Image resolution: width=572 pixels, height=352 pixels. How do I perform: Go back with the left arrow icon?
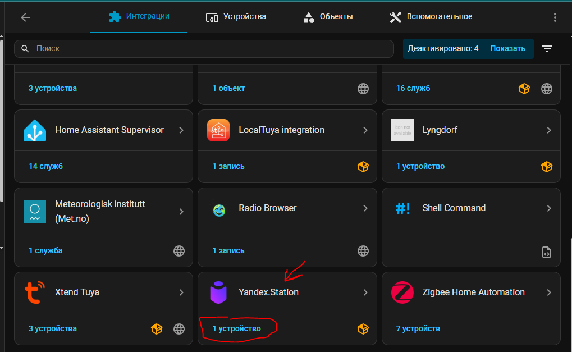pos(25,17)
